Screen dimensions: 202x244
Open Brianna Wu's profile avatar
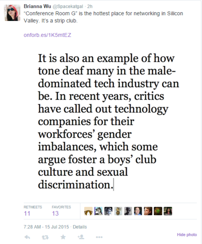(x=12, y=13)
